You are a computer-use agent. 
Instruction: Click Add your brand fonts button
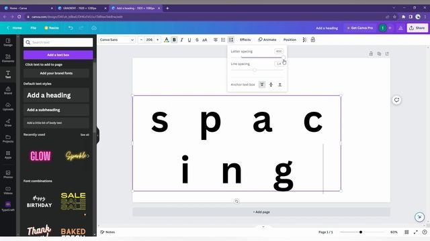[56, 73]
